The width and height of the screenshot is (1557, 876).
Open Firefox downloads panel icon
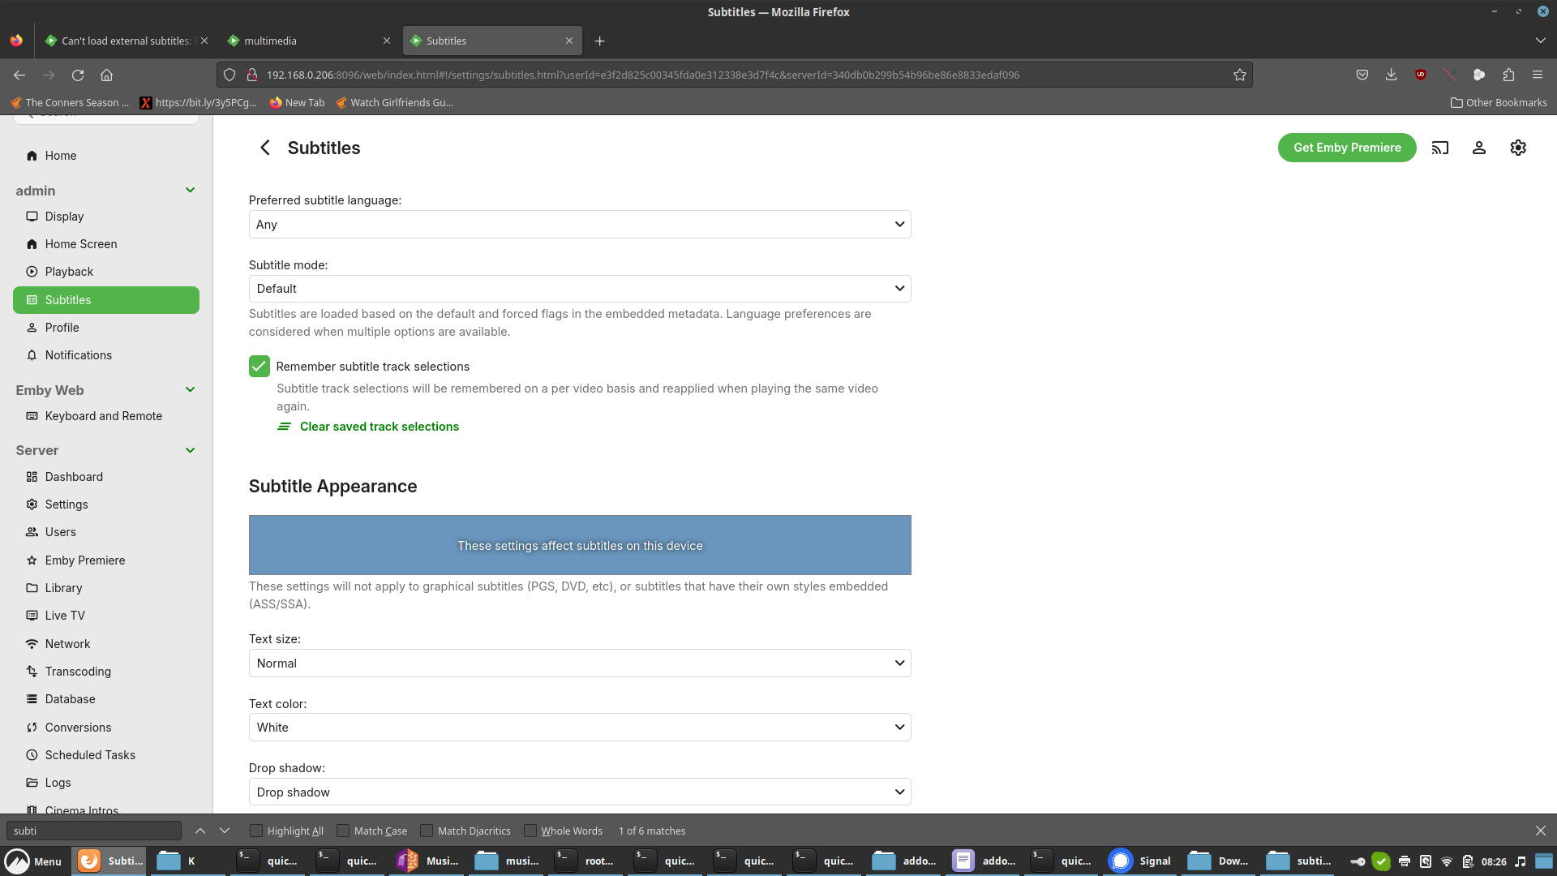pos(1391,75)
